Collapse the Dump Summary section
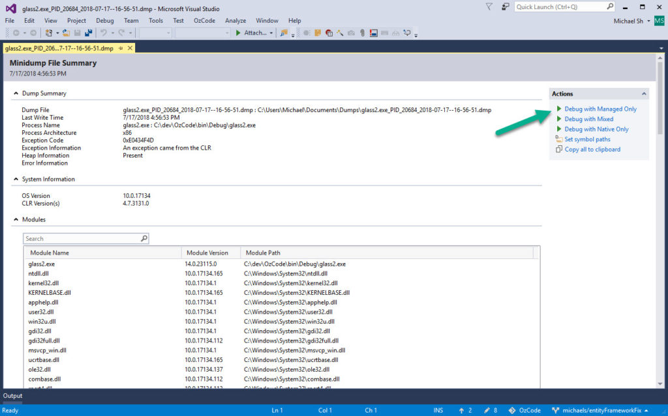Viewport: 668px width, 416px height. tap(16, 93)
